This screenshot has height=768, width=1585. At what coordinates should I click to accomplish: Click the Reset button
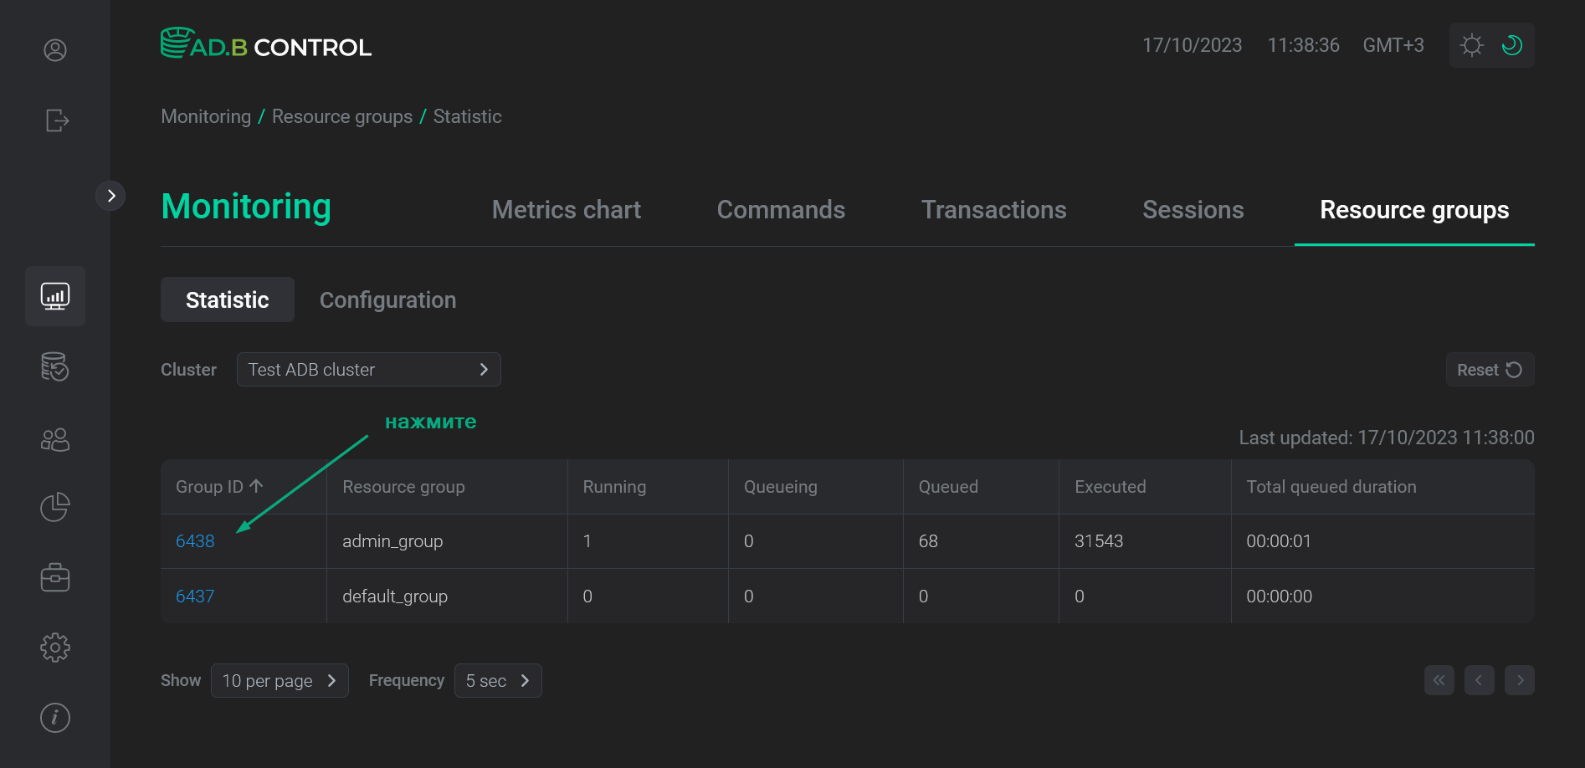(x=1489, y=370)
